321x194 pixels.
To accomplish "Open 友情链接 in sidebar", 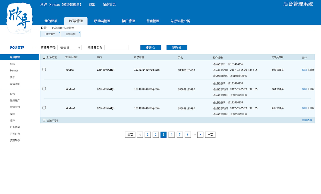I will click(x=15, y=84).
